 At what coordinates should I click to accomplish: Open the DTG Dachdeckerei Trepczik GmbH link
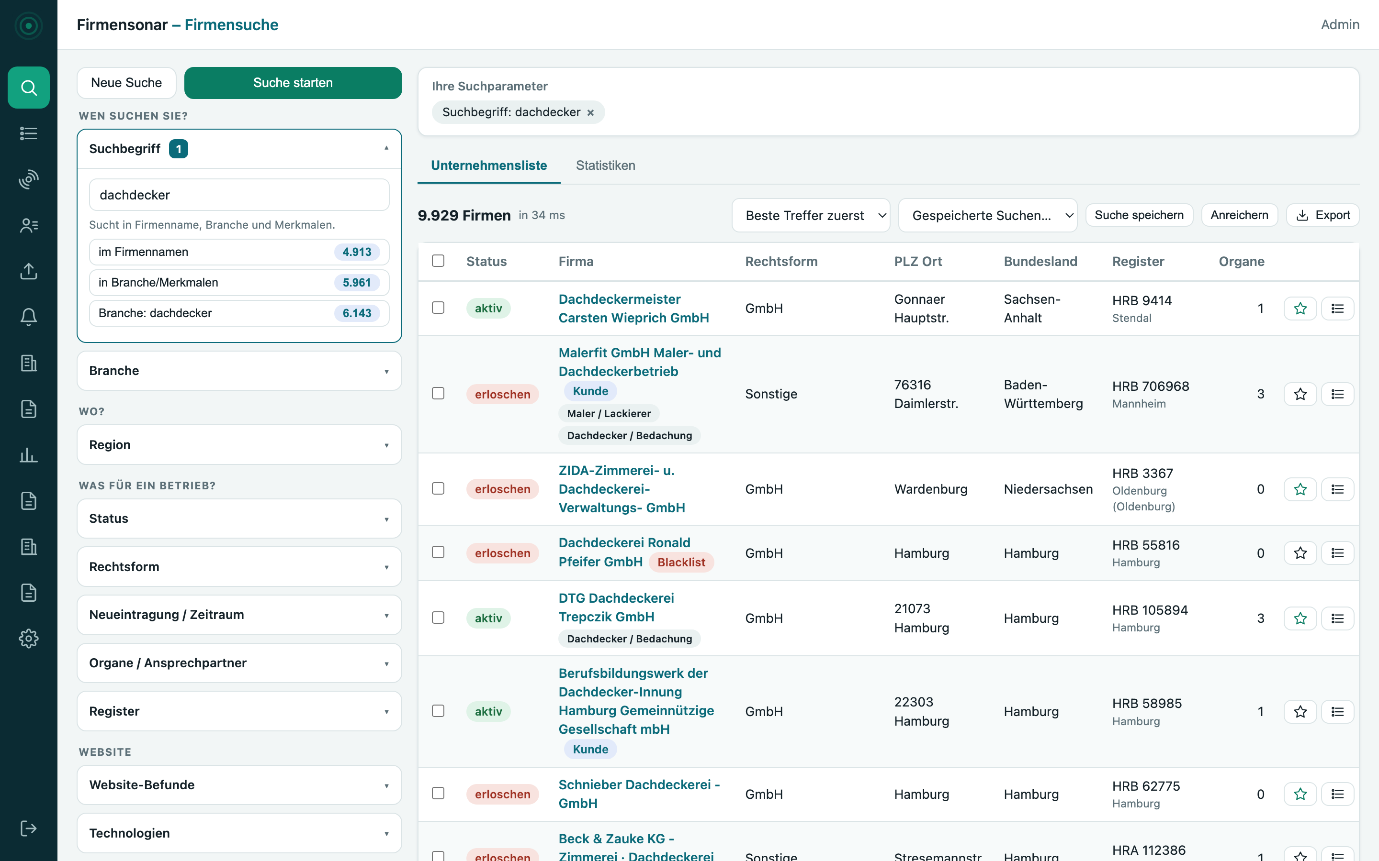pos(616,607)
